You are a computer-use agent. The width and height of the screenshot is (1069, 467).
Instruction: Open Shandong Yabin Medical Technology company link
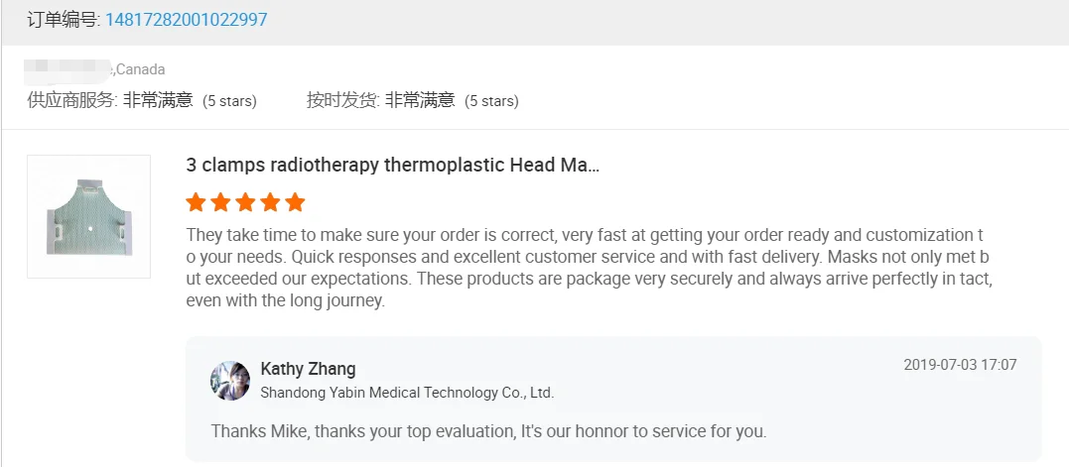tap(407, 393)
